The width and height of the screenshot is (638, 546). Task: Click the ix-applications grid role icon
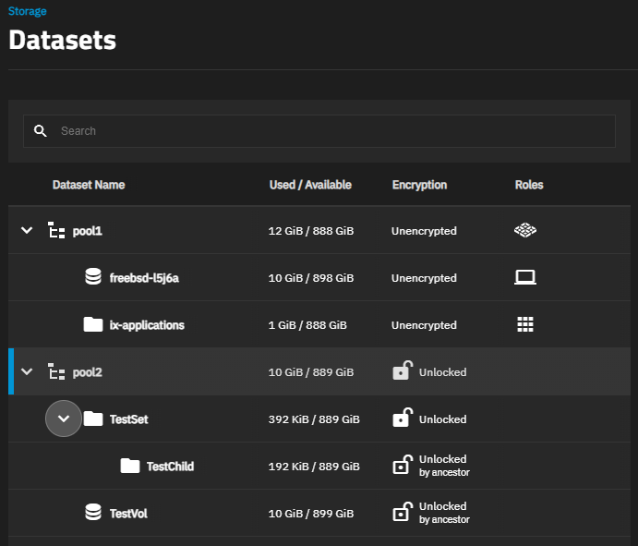point(524,325)
